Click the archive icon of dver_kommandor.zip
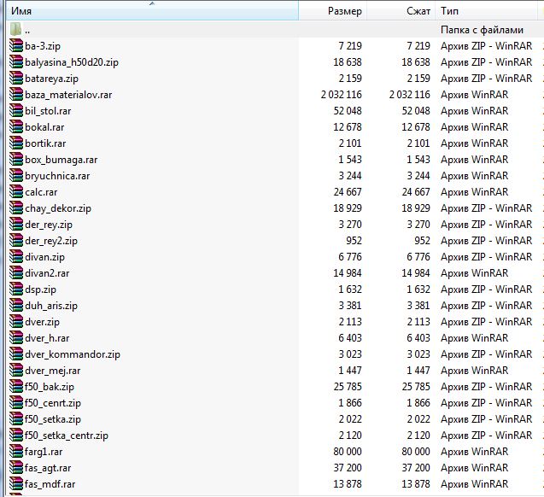 pyautogui.click(x=16, y=354)
